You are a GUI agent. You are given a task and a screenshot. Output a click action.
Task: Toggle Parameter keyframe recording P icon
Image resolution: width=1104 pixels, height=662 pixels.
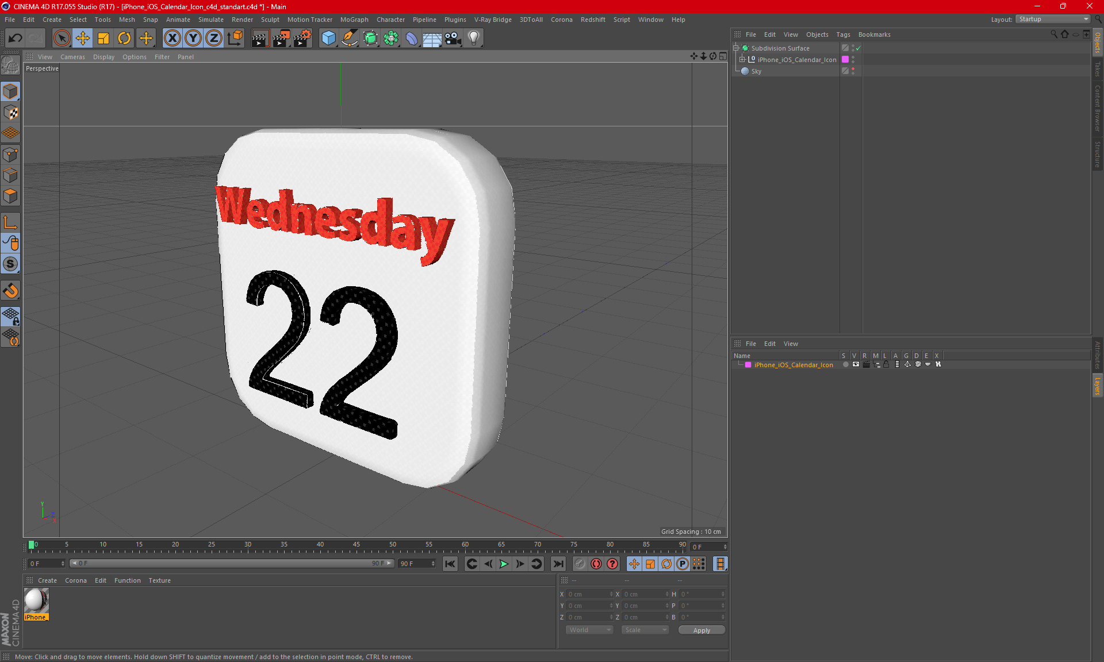point(683,564)
